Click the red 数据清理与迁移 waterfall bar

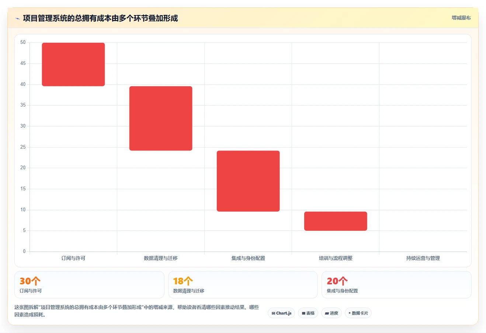[161, 118]
